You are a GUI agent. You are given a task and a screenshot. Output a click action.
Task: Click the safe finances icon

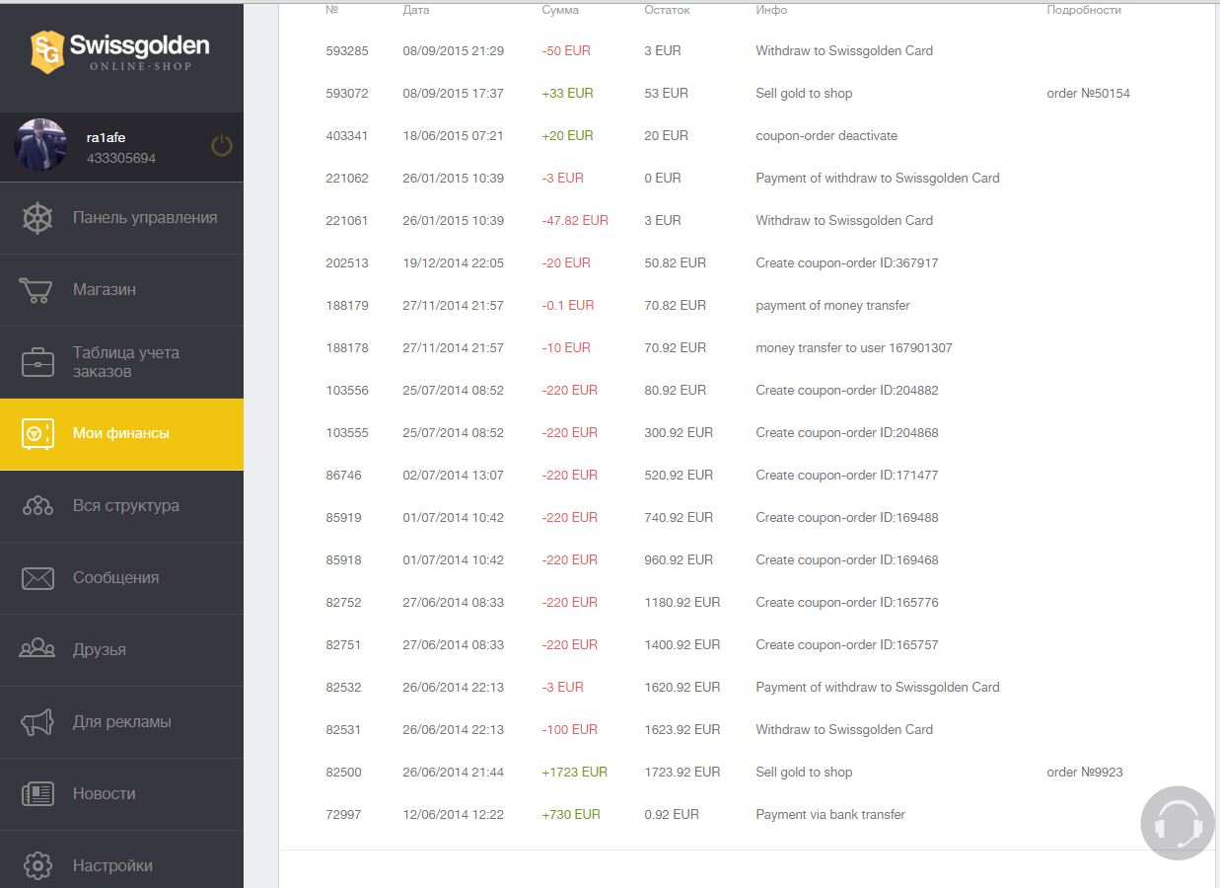[37, 434]
